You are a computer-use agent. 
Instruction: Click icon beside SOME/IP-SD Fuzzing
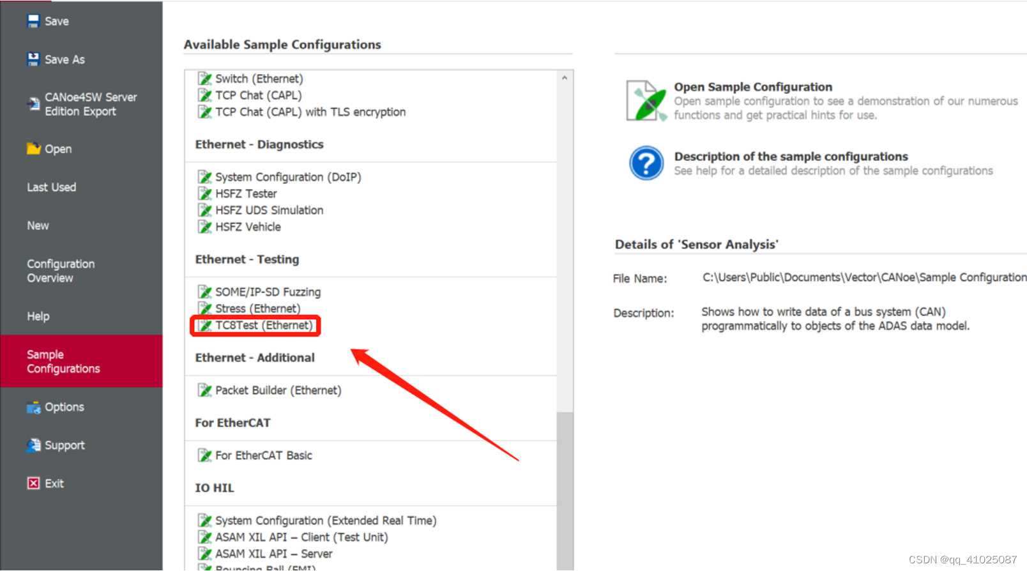pos(205,292)
